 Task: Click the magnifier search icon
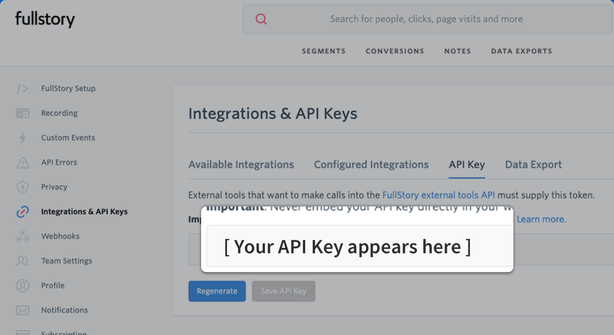(261, 19)
